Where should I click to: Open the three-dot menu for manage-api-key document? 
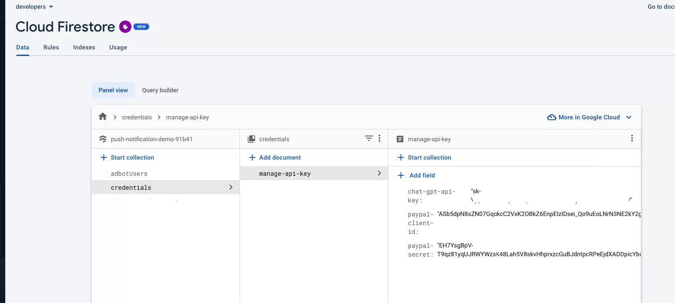click(632, 139)
